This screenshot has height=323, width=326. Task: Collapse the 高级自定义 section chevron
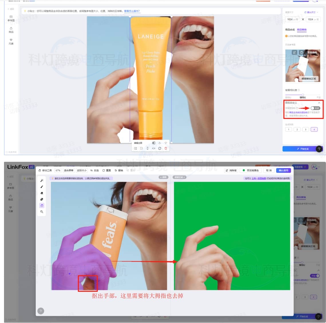click(x=319, y=103)
